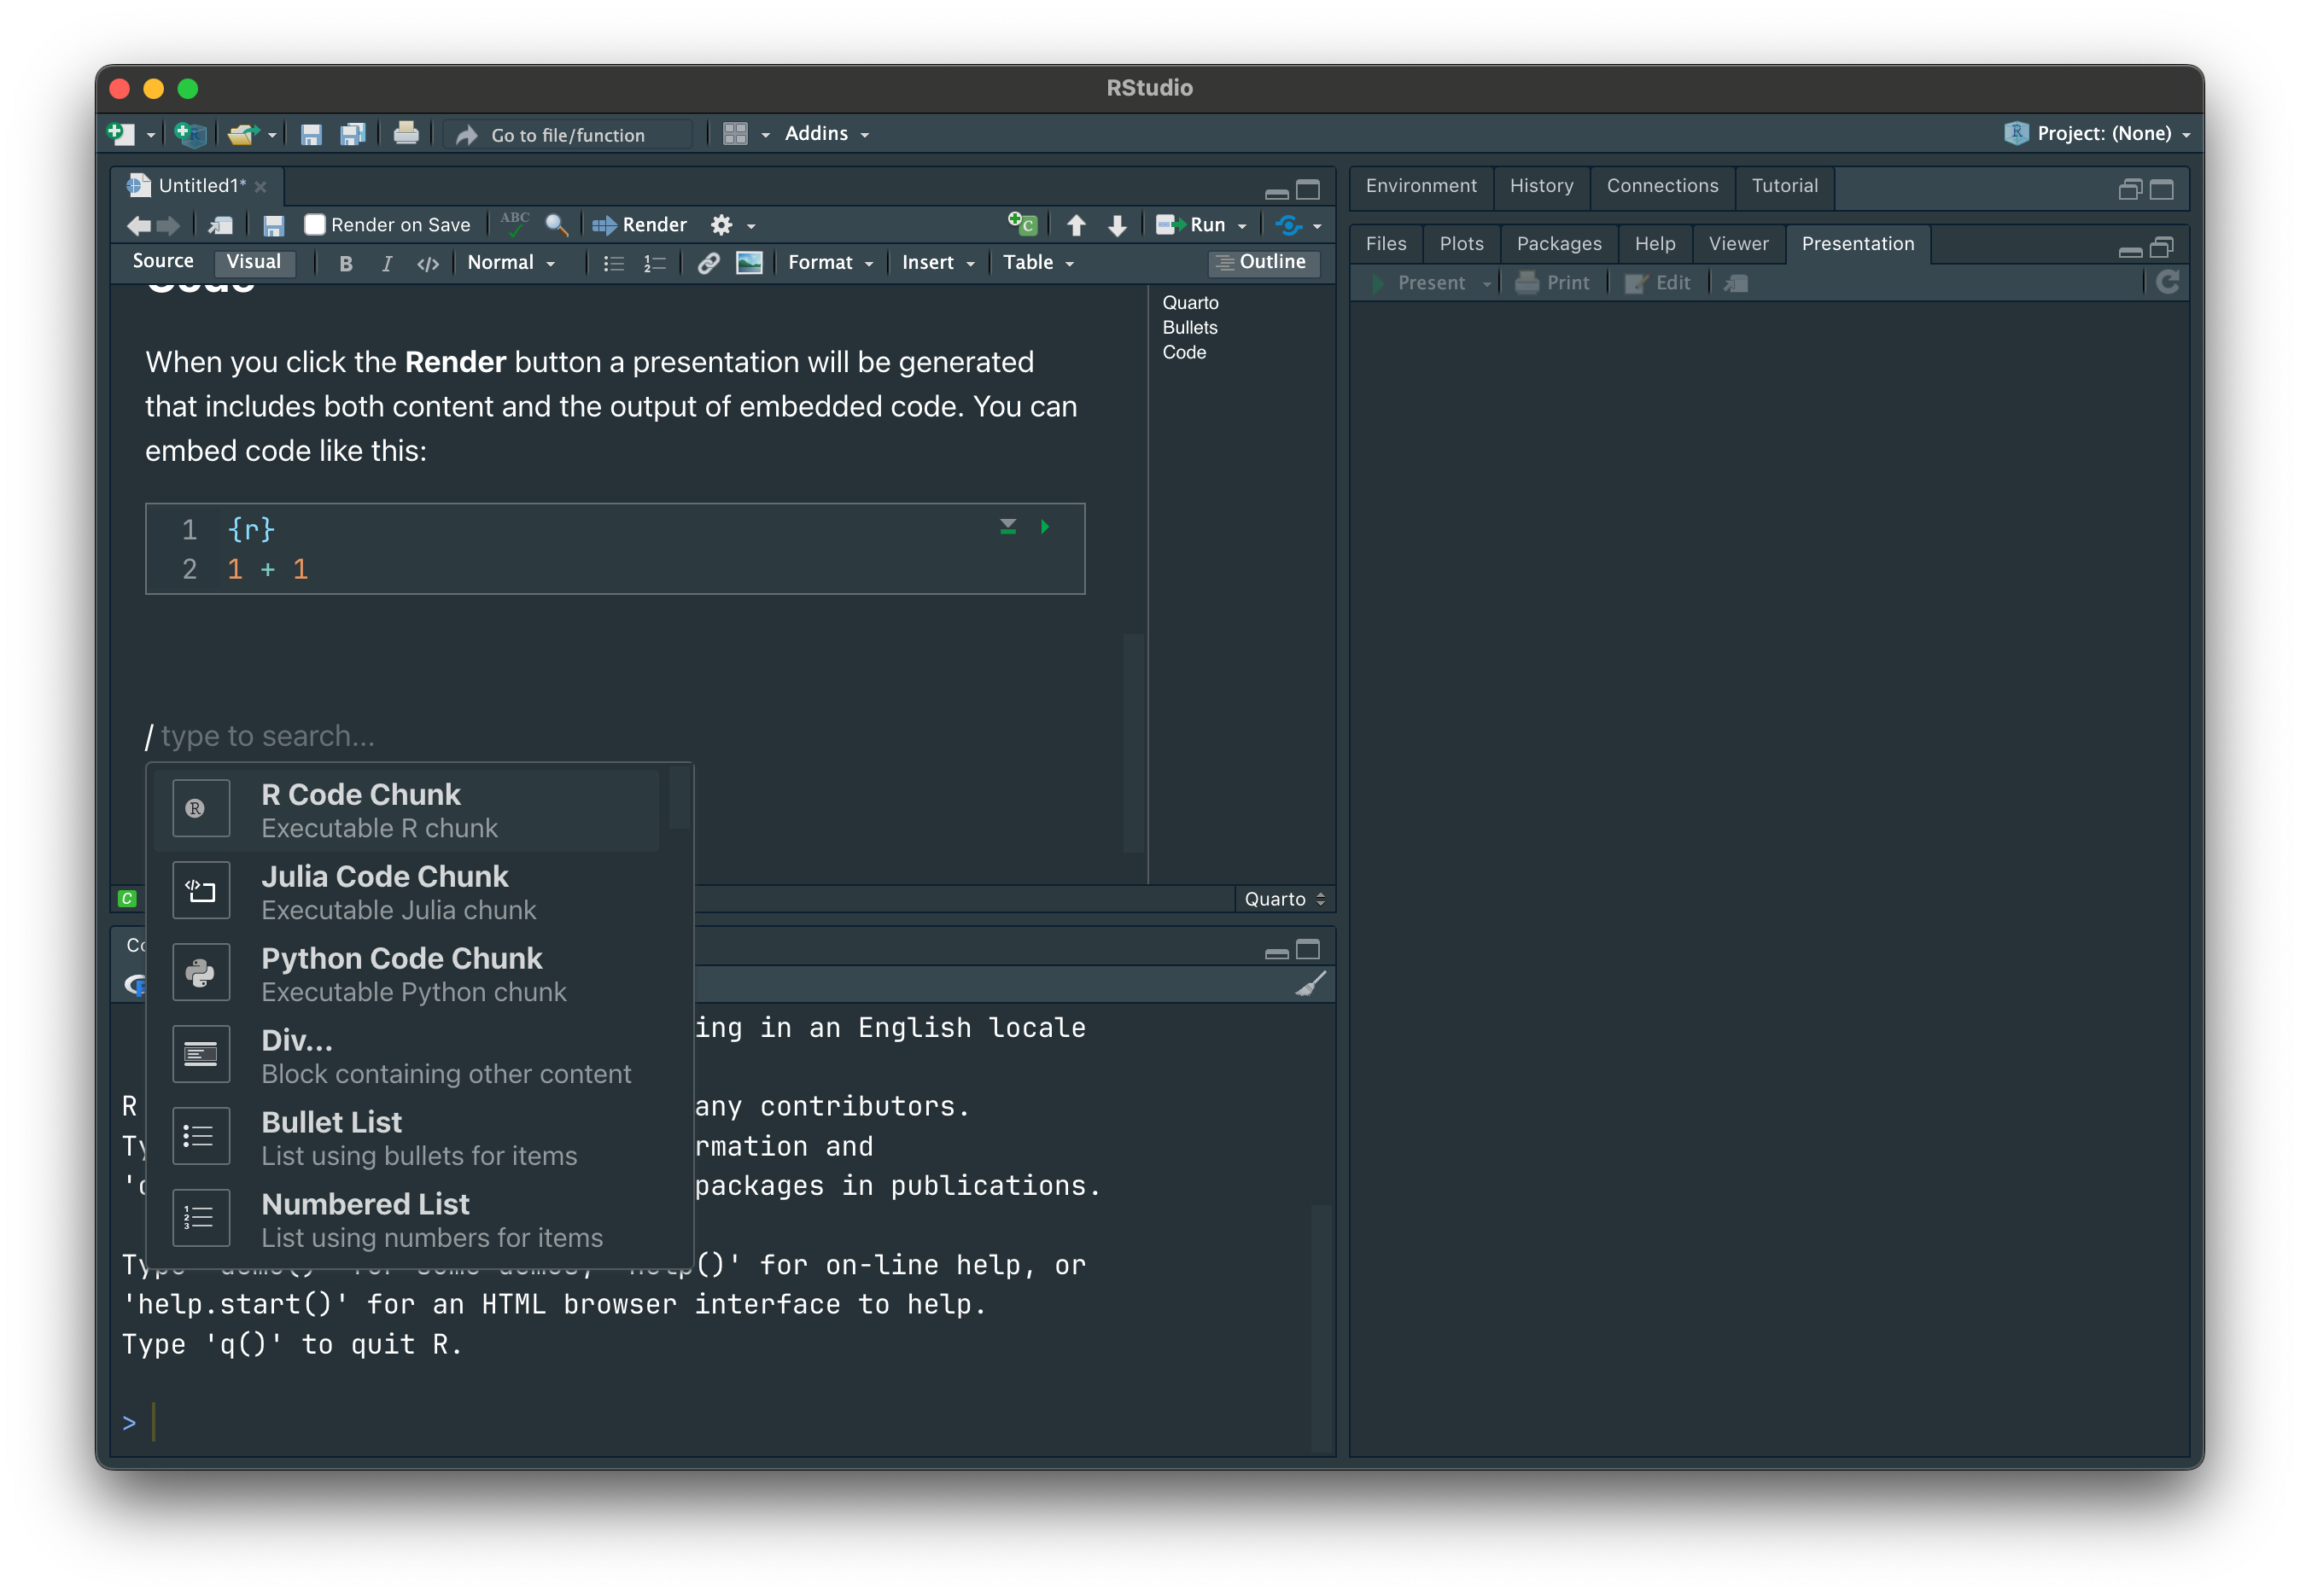This screenshot has width=2300, height=1596.
Task: Click the print icon in main toolbar
Action: click(x=406, y=134)
